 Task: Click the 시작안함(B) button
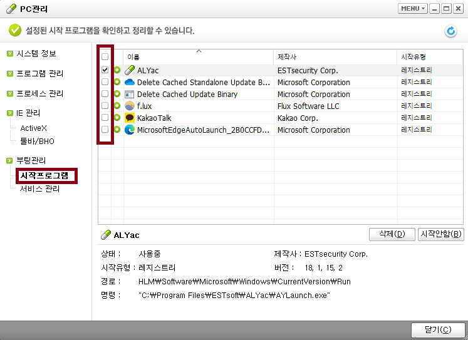click(441, 234)
